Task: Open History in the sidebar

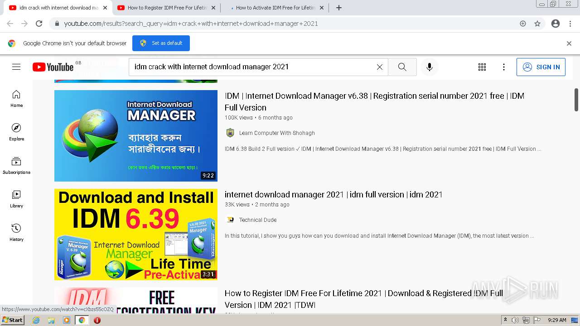Action: (16, 232)
